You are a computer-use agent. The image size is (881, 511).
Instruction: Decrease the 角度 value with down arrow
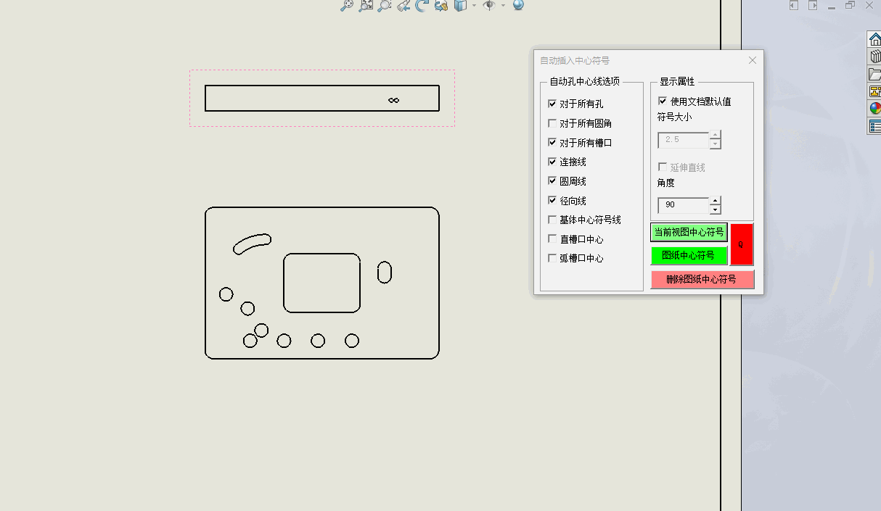[x=715, y=209]
